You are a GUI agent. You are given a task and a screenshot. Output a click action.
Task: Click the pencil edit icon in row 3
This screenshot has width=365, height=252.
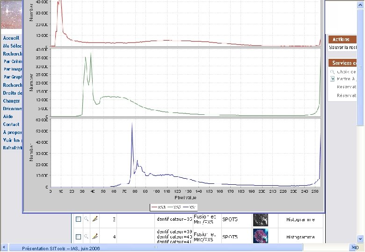pyautogui.click(x=95, y=219)
